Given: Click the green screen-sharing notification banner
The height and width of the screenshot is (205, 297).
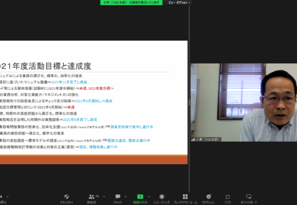Looking at the screenshot, I should [131, 2].
